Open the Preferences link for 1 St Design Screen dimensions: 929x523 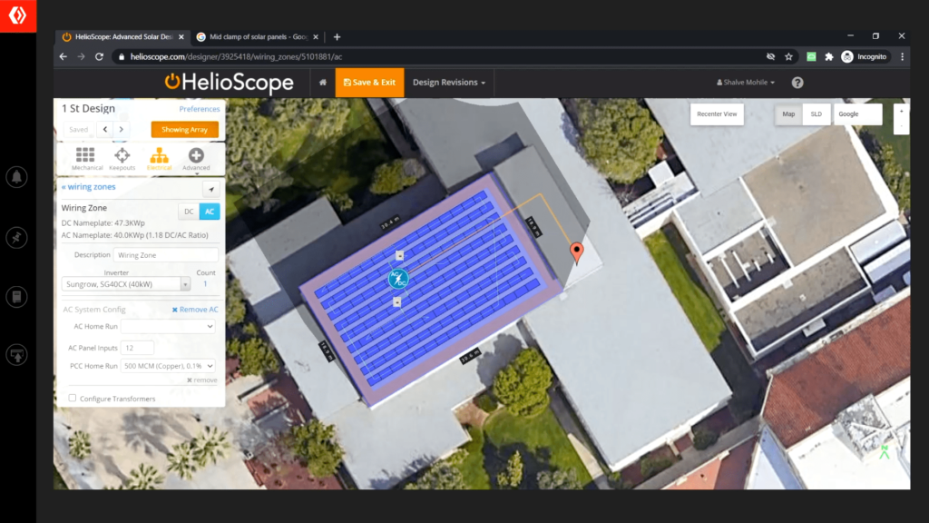point(200,108)
